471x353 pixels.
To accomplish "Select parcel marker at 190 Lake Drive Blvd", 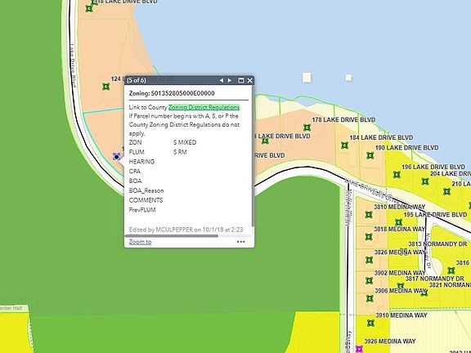I will click(370, 155).
